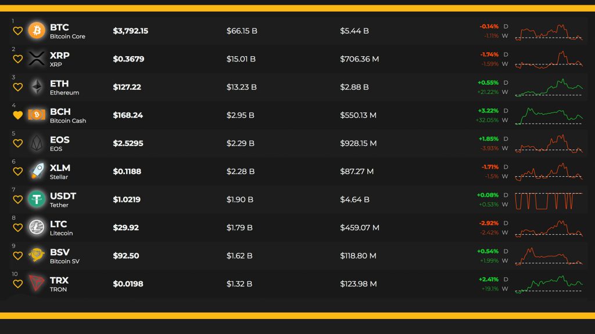Select the Tether green logo icon
The height and width of the screenshot is (334, 595).
[37, 199]
